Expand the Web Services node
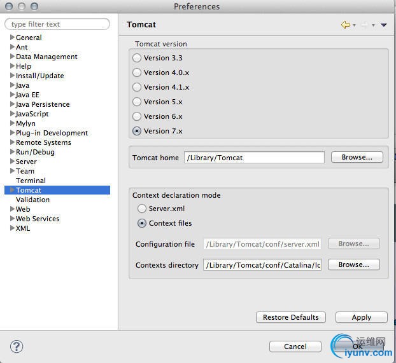Viewport: 396px width, 363px height. pos(12,219)
